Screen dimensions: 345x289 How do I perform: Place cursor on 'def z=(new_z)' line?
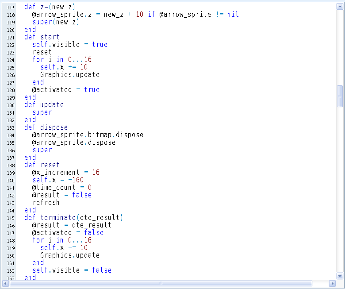(50, 7)
